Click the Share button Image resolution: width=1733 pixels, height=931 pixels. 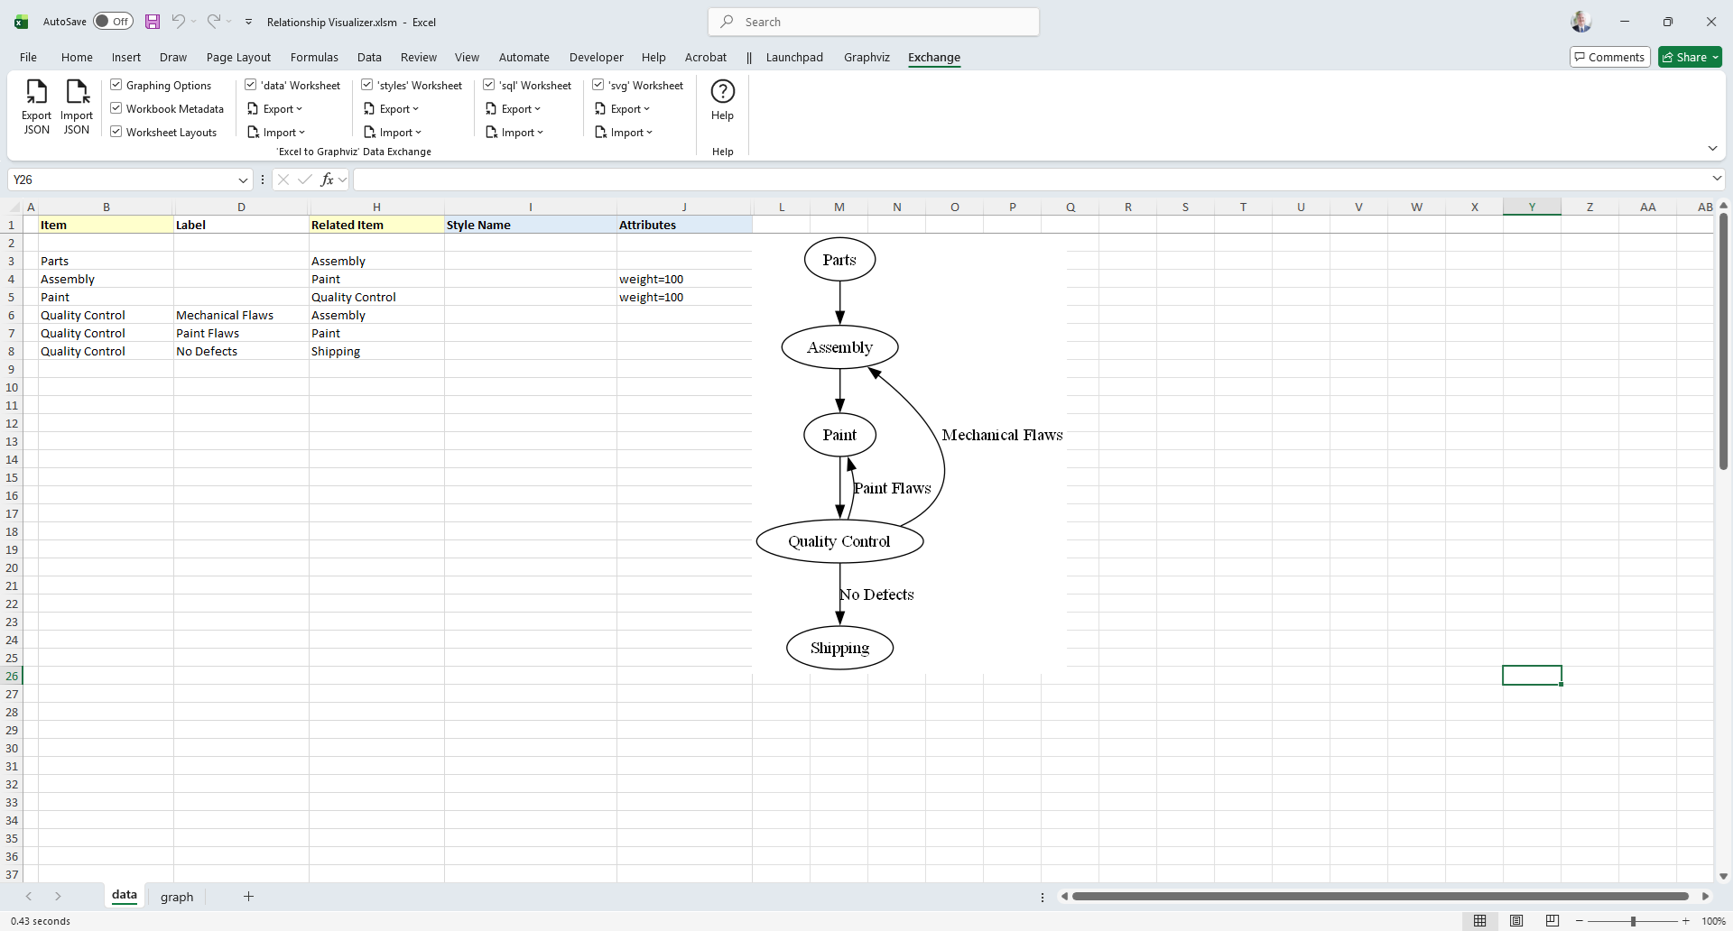point(1690,57)
